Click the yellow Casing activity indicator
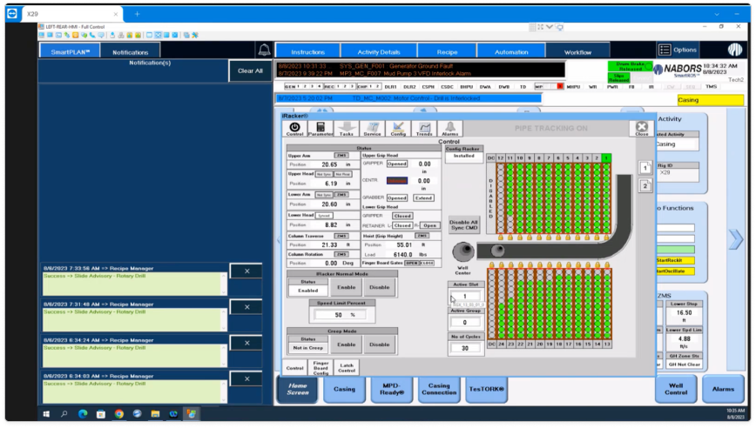The image size is (756, 428). [710, 100]
